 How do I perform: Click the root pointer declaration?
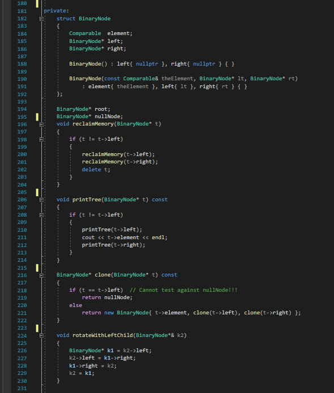coord(83,109)
